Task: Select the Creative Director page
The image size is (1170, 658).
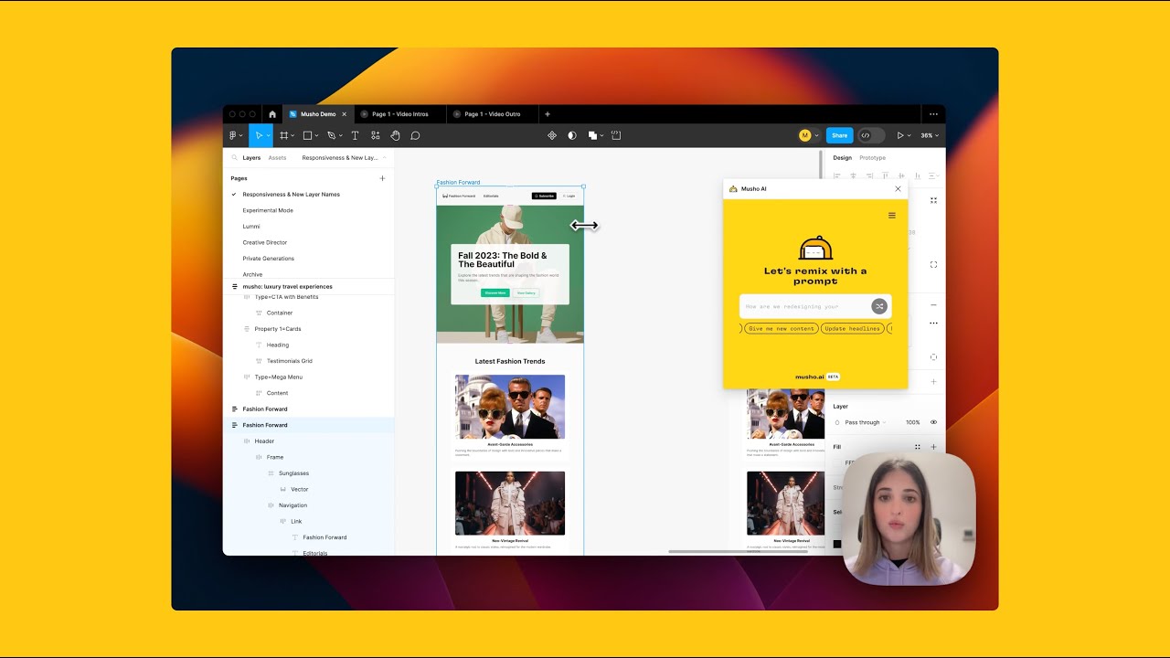Action: [265, 242]
